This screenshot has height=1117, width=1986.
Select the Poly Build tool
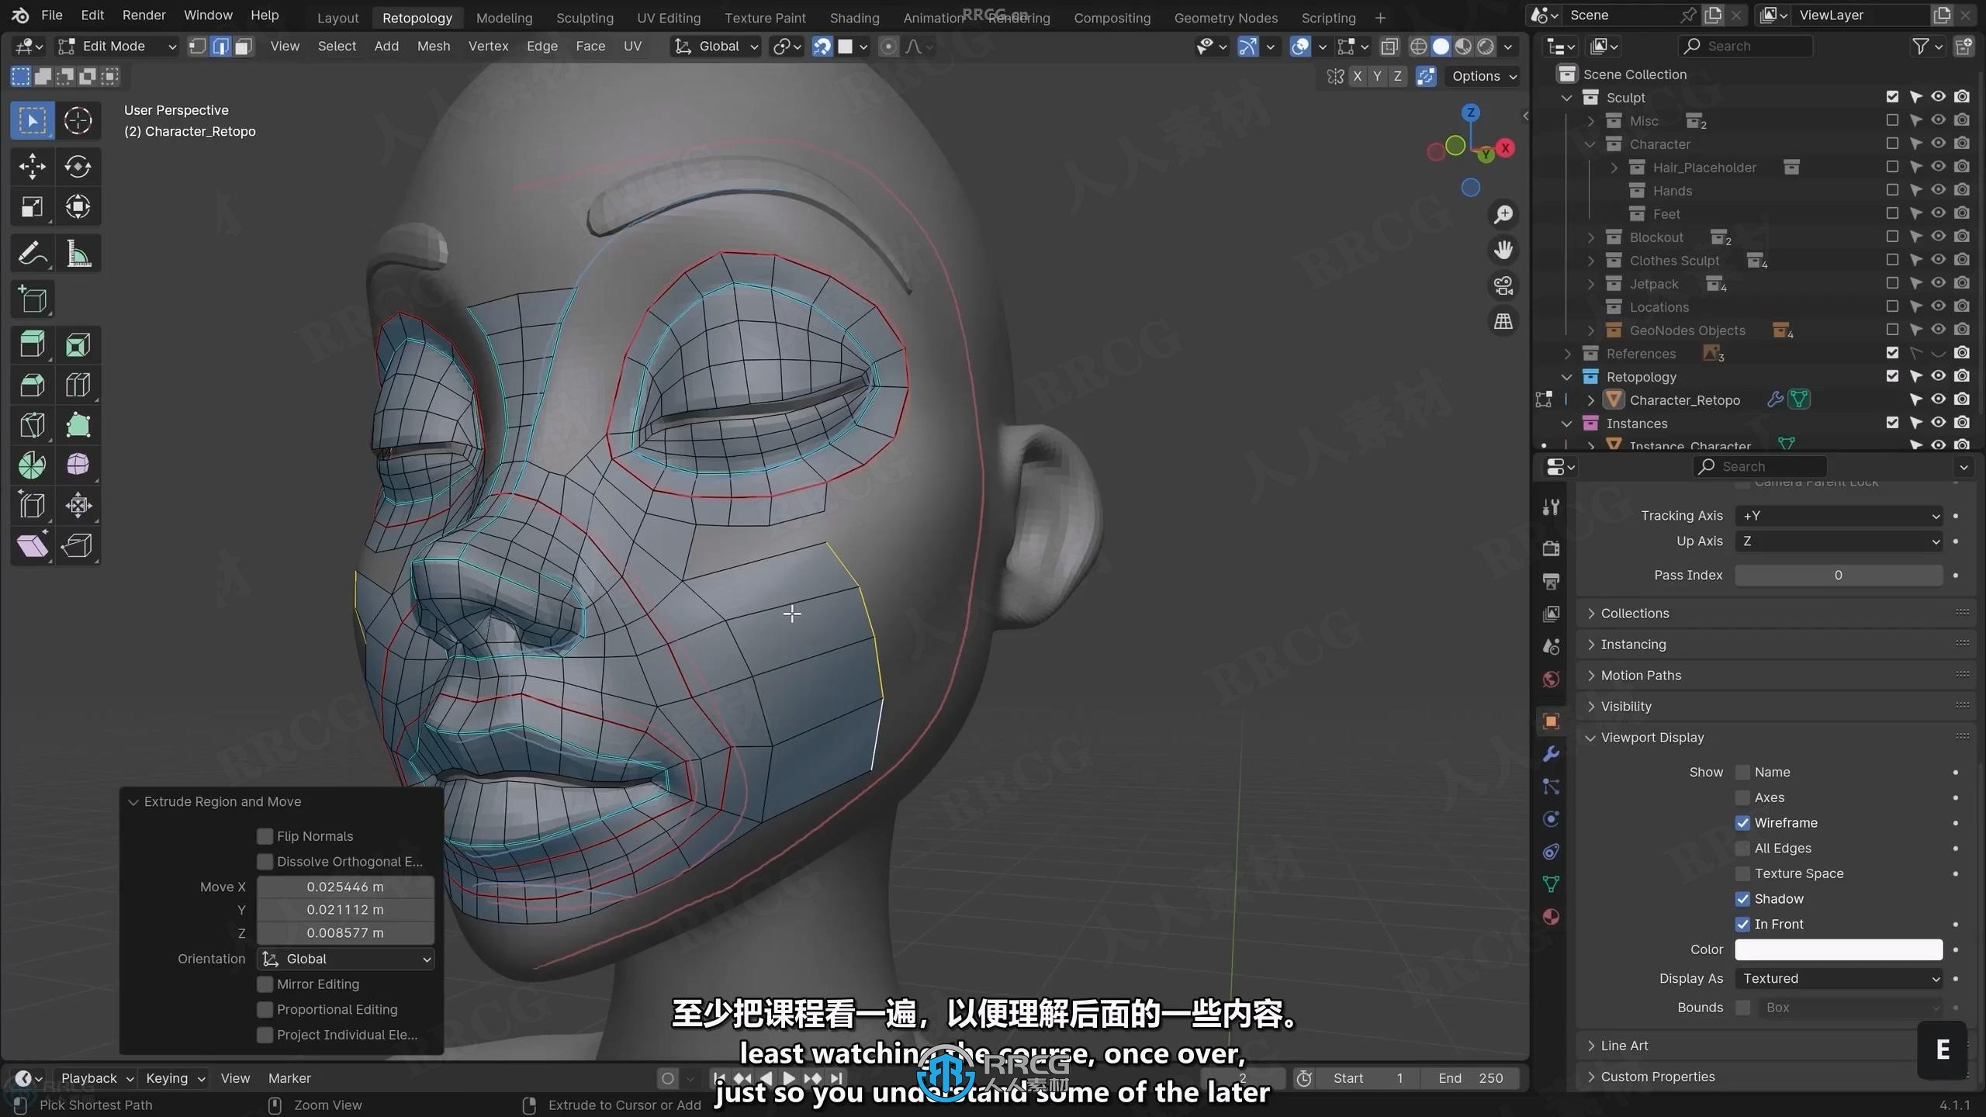78,425
